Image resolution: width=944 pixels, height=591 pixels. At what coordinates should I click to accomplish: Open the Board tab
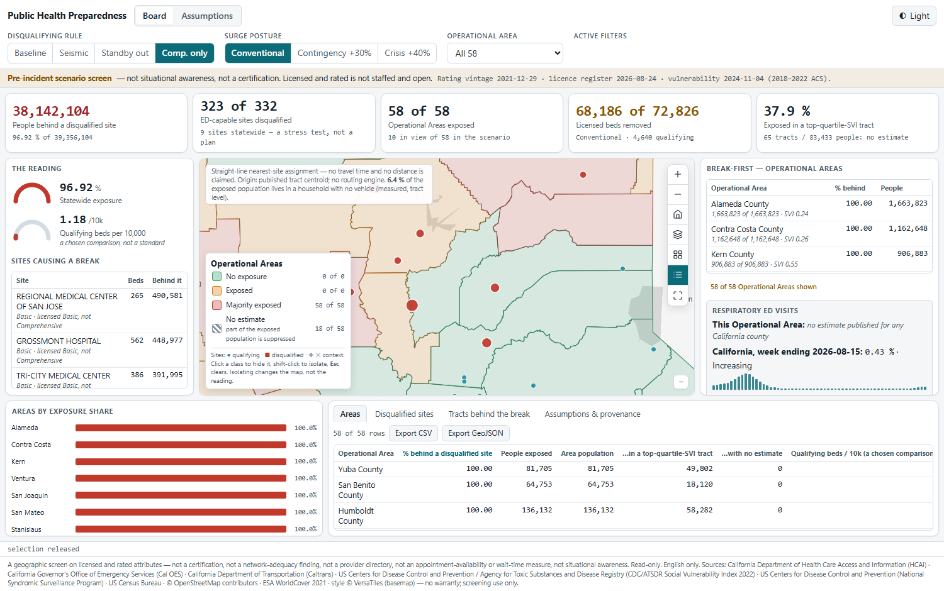154,16
